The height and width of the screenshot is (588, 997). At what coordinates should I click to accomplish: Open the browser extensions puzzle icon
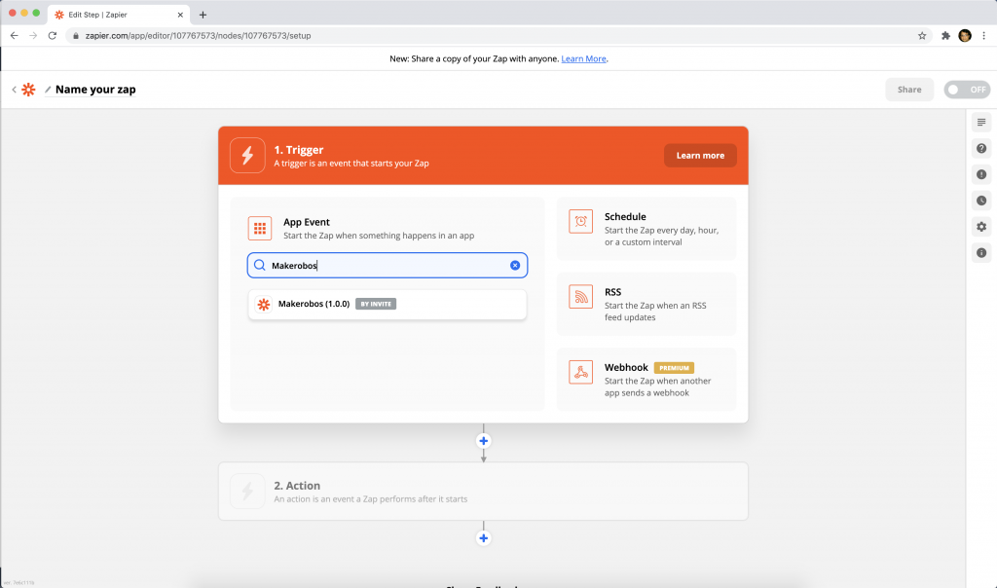point(945,36)
